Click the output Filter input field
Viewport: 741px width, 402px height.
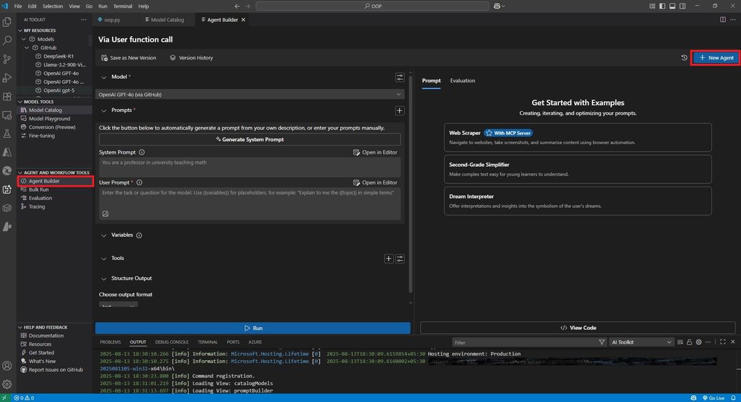pyautogui.click(x=525, y=342)
